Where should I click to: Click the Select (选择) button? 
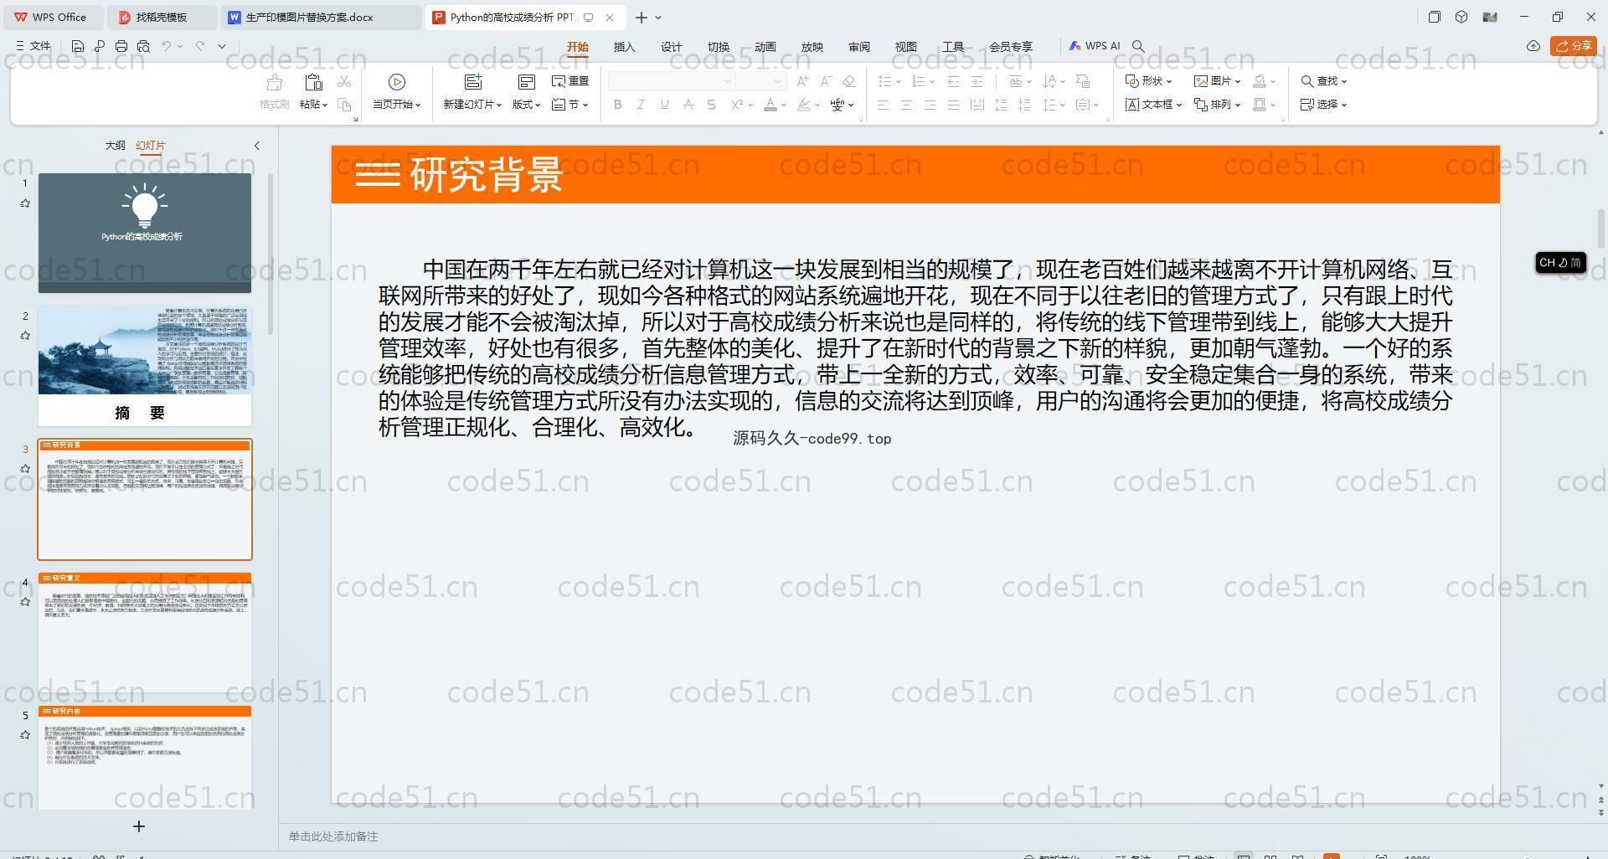point(1324,105)
